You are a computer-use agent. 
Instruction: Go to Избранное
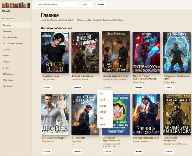click(16, 74)
